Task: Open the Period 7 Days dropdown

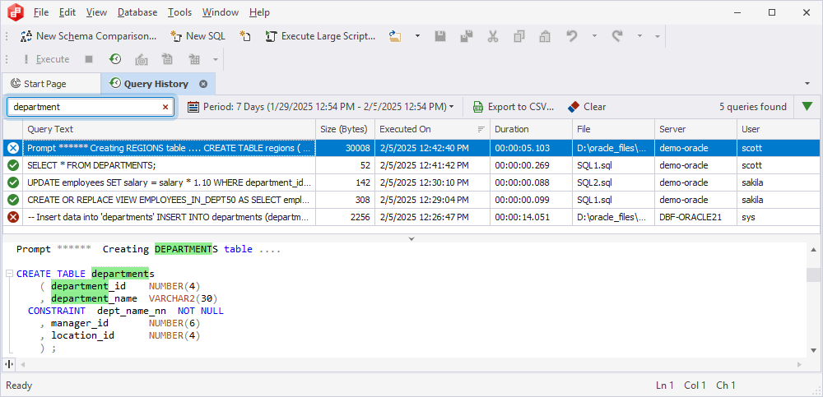Action: click(x=321, y=107)
